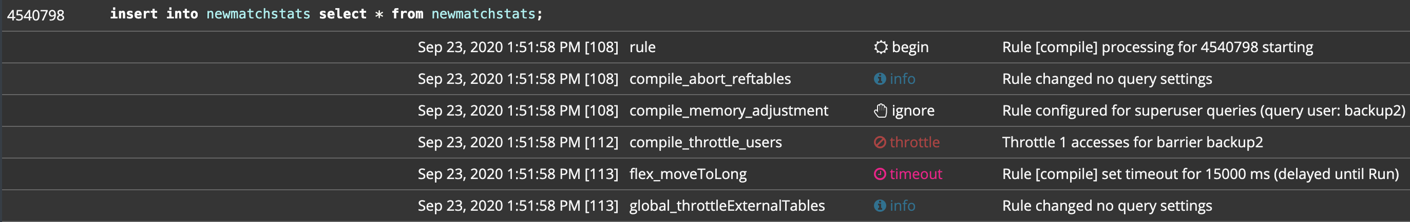
Task: Select the 'Throttle 1 accesses for barrier backup2' message
Action: pyautogui.click(x=1132, y=142)
